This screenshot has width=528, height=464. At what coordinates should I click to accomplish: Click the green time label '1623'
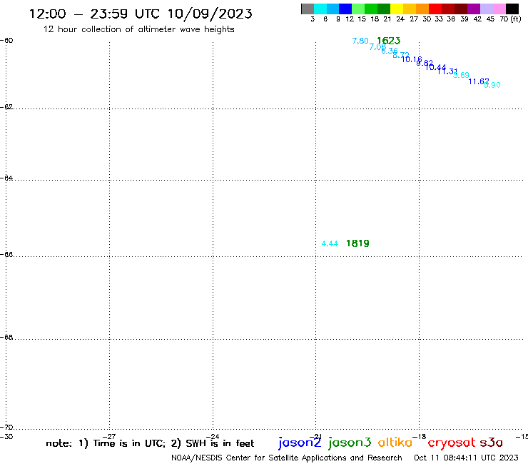[x=389, y=41]
